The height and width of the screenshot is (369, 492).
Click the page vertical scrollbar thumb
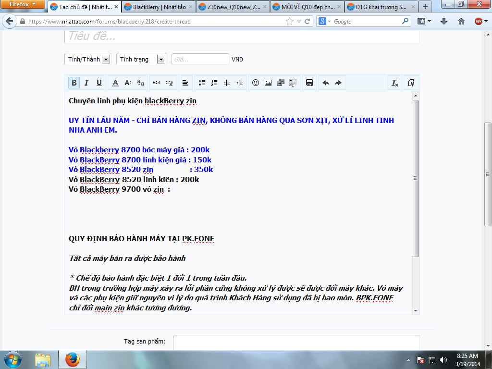(x=488, y=174)
